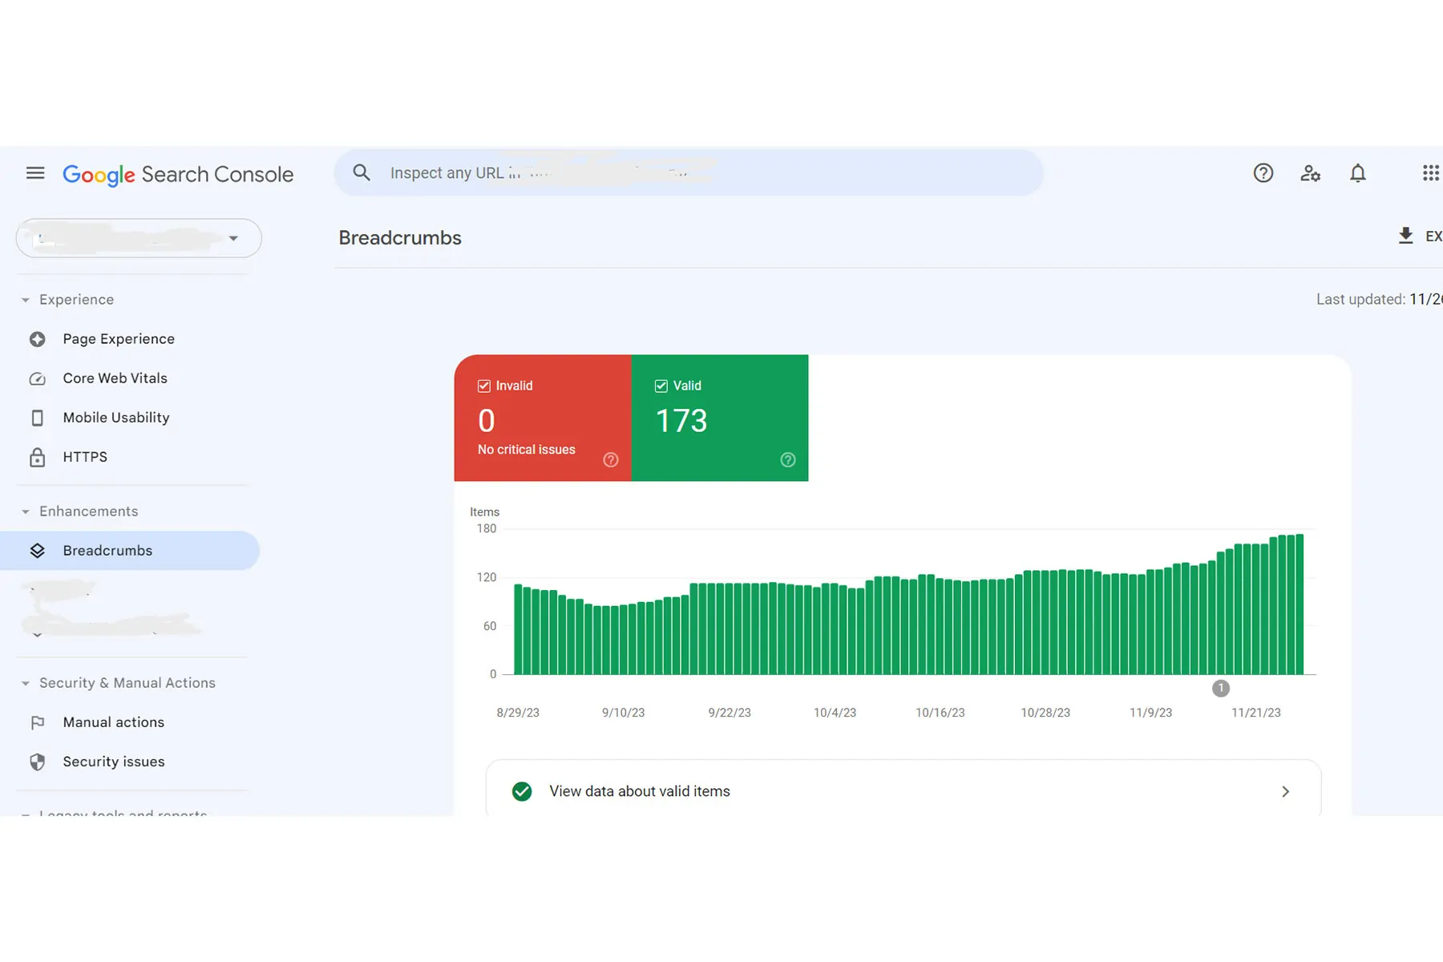Image resolution: width=1443 pixels, height=962 pixels.
Task: Click chart annotation marker 1
Action: tap(1221, 688)
